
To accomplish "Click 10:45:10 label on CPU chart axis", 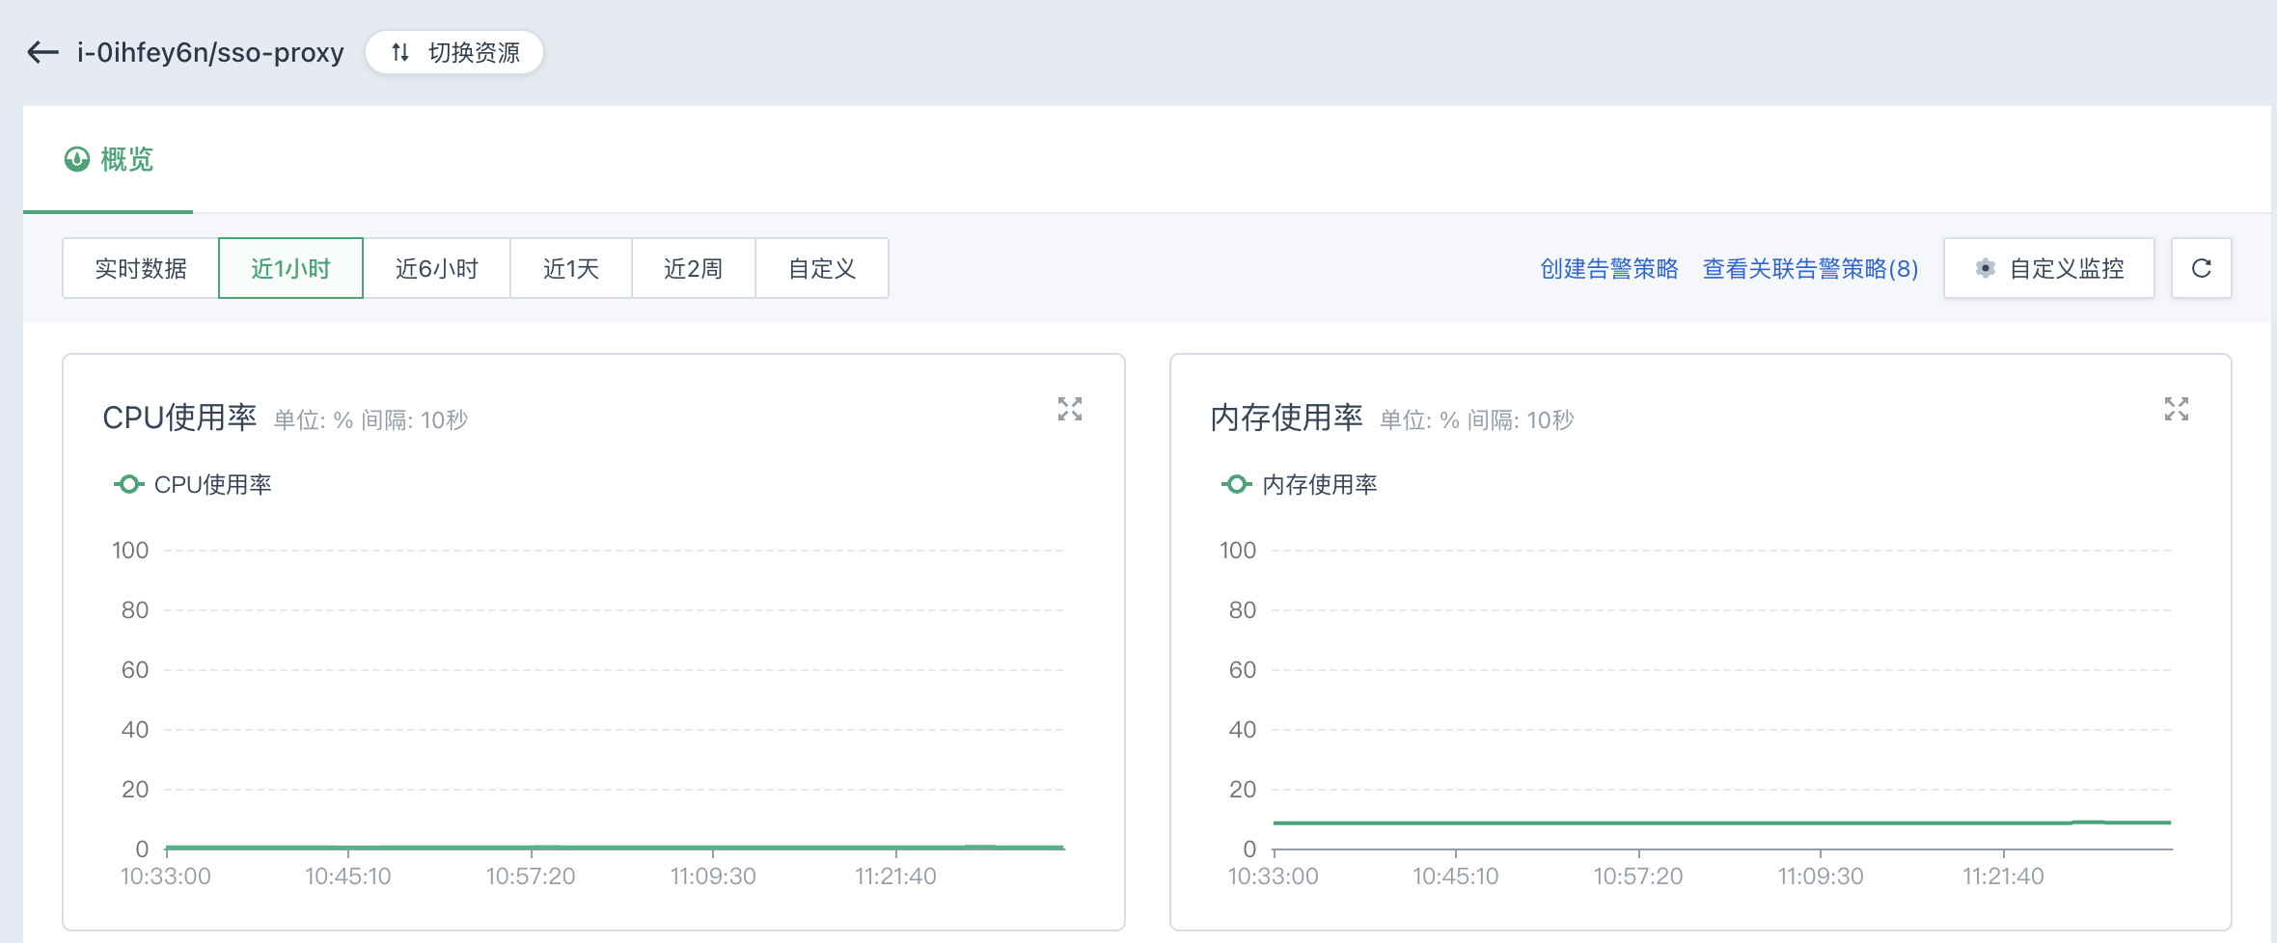I will pyautogui.click(x=348, y=876).
